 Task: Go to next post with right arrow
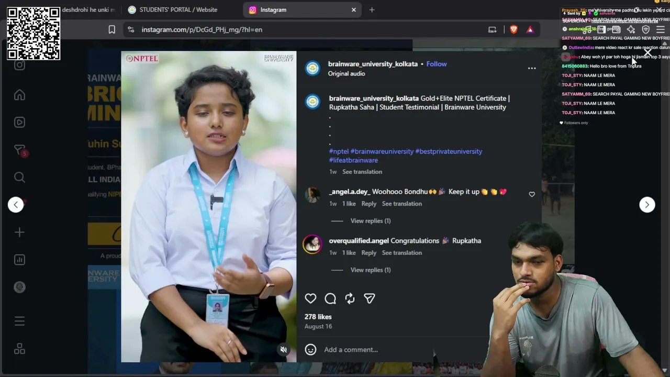pyautogui.click(x=647, y=205)
